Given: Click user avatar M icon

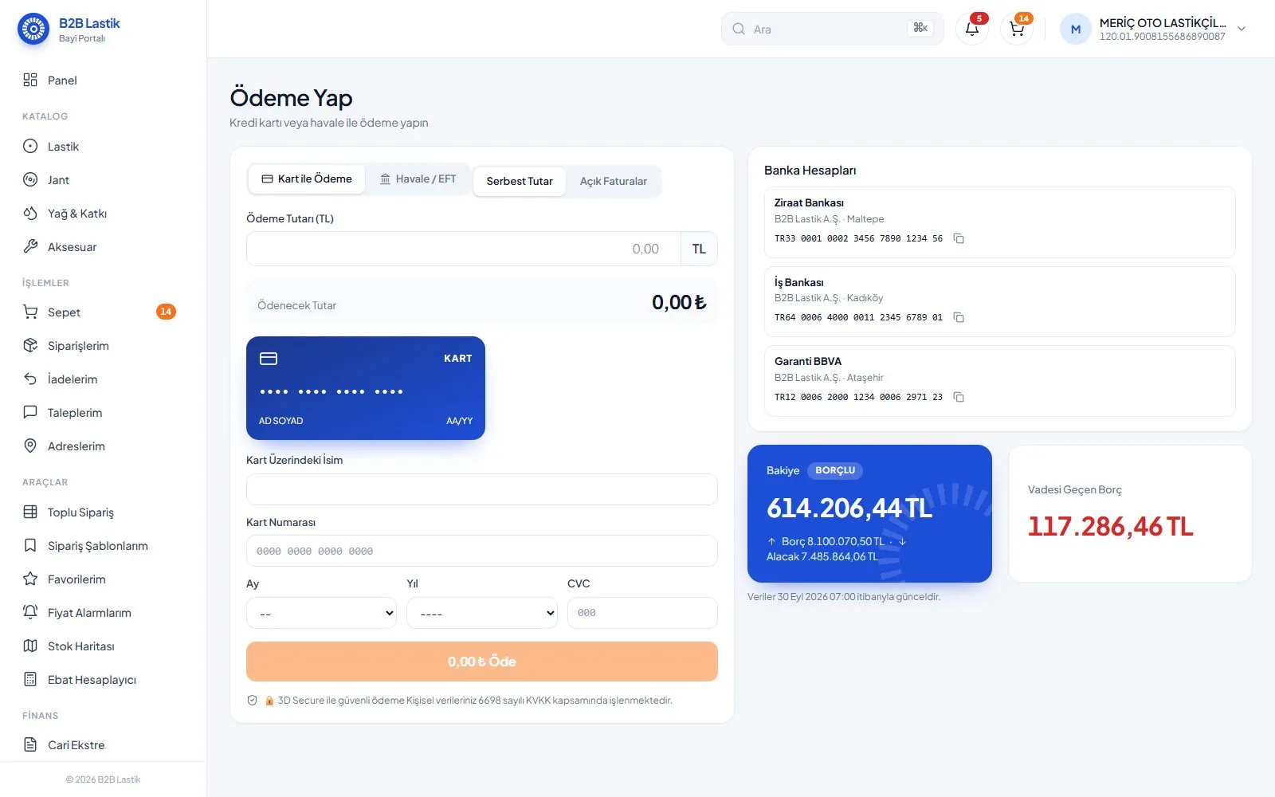Looking at the screenshot, I should pos(1075,29).
